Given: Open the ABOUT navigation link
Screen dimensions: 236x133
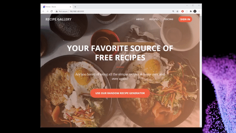Looking at the screenshot, I should click(x=140, y=19).
